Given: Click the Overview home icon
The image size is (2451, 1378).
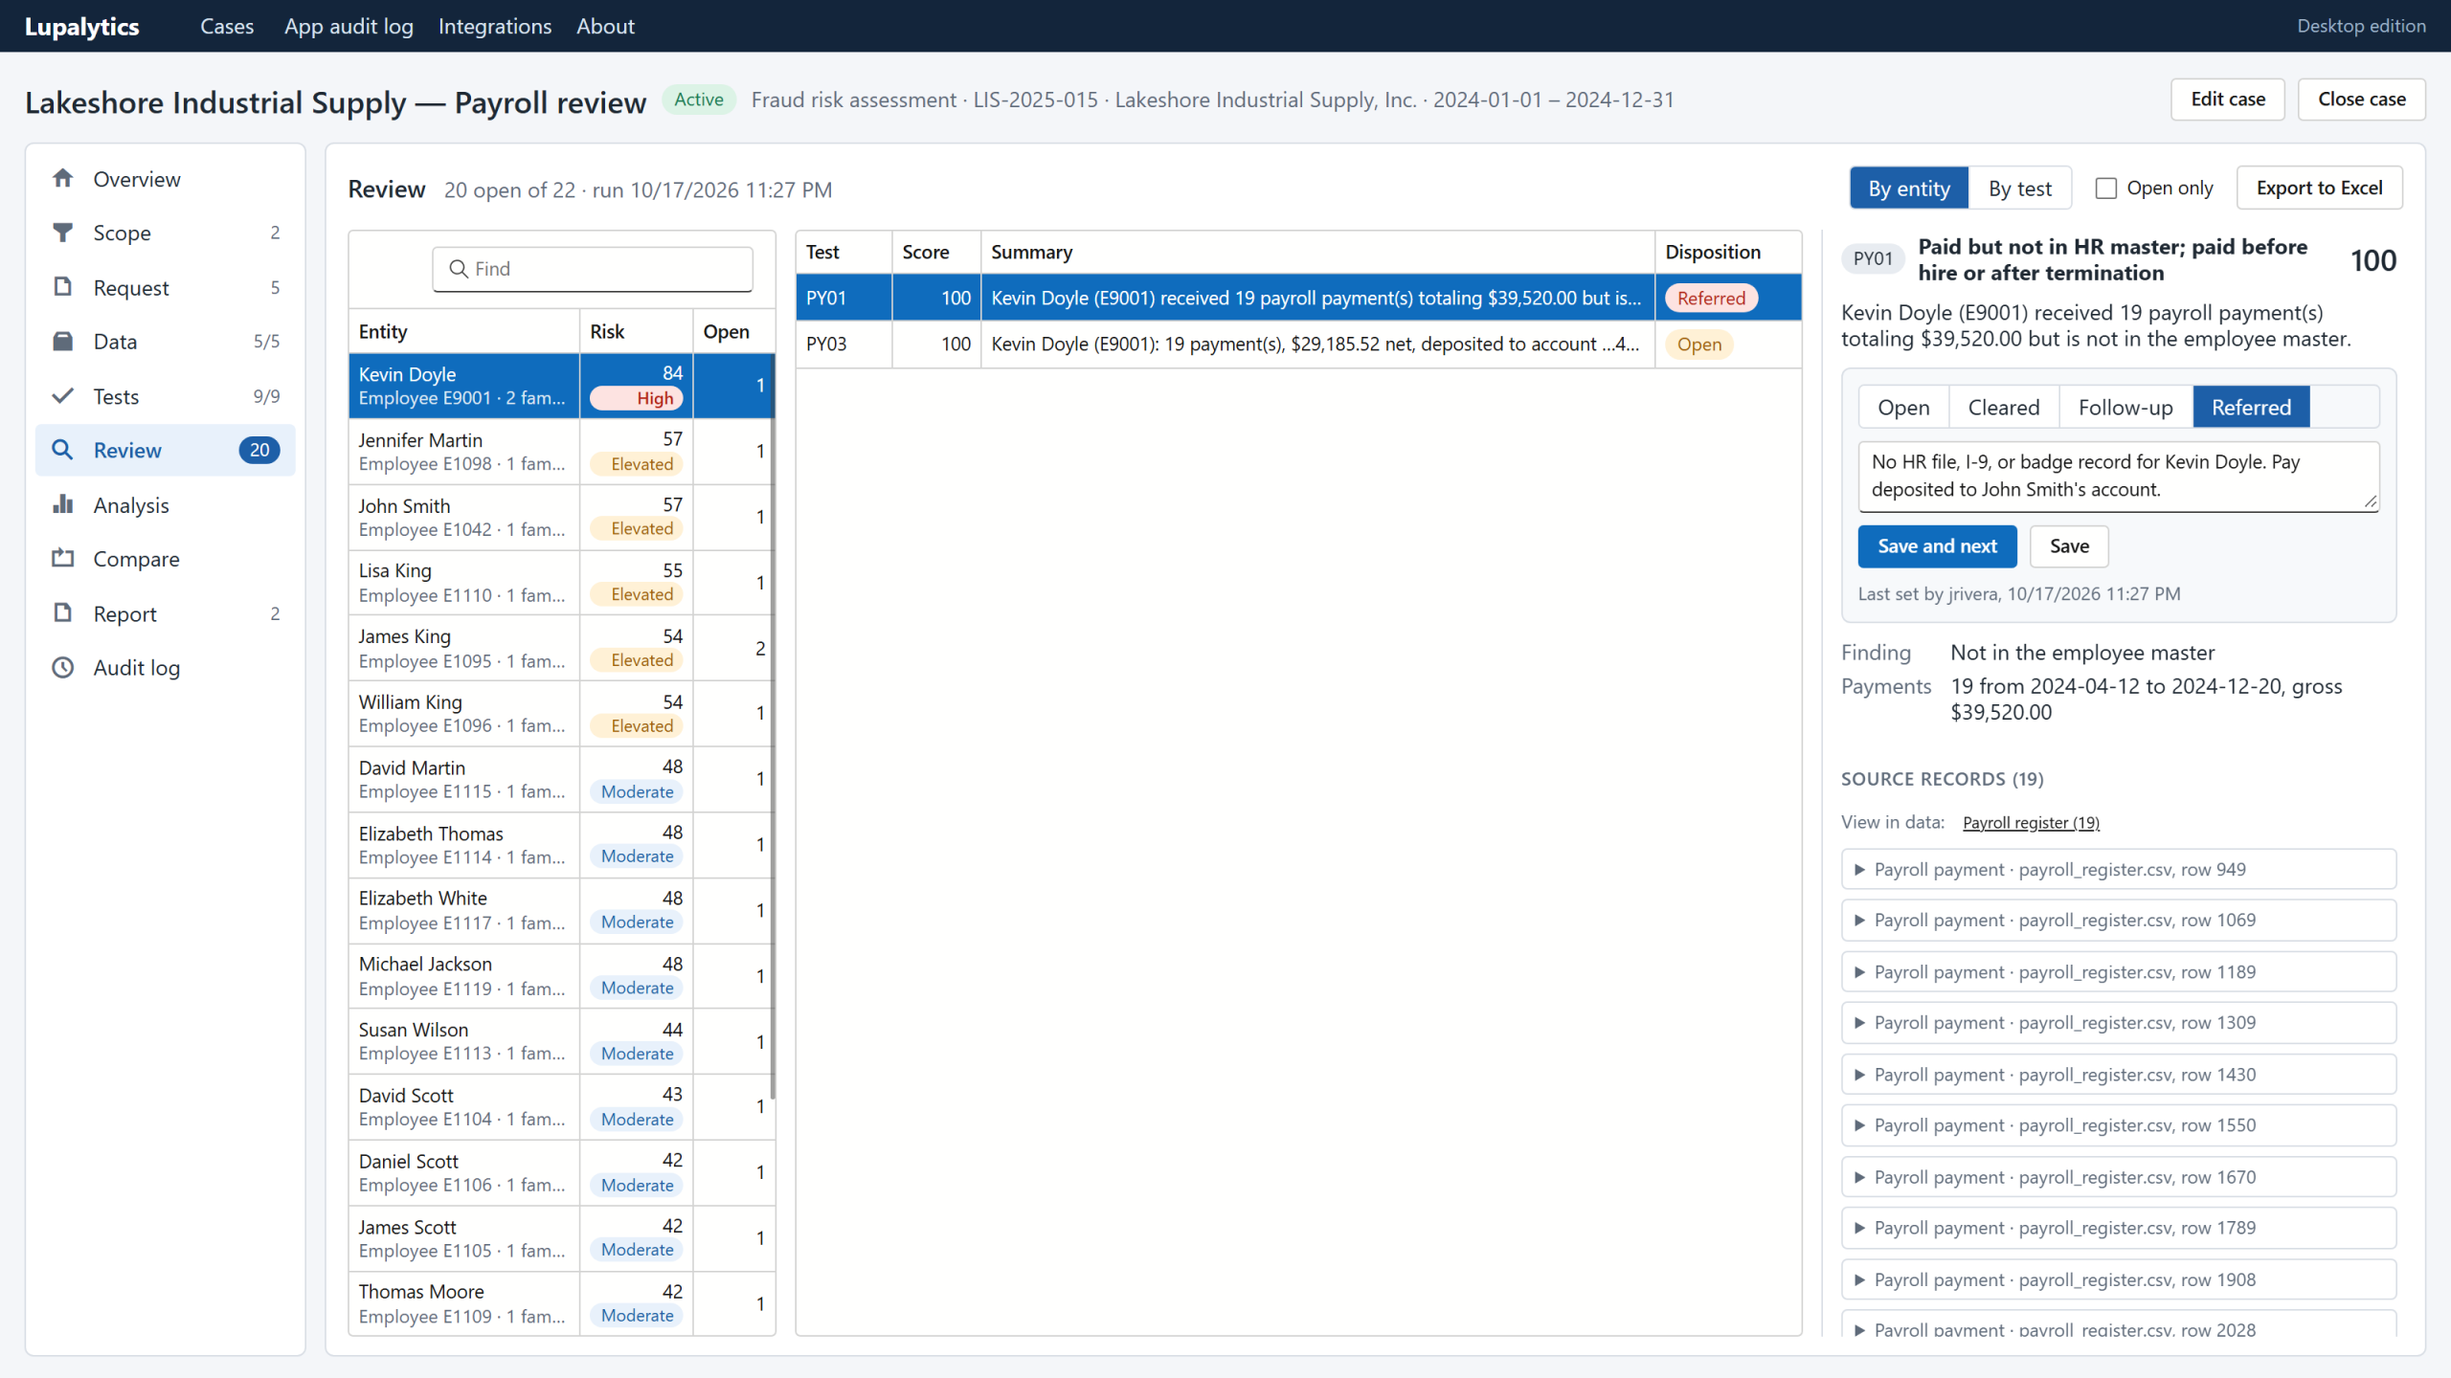Looking at the screenshot, I should [63, 179].
